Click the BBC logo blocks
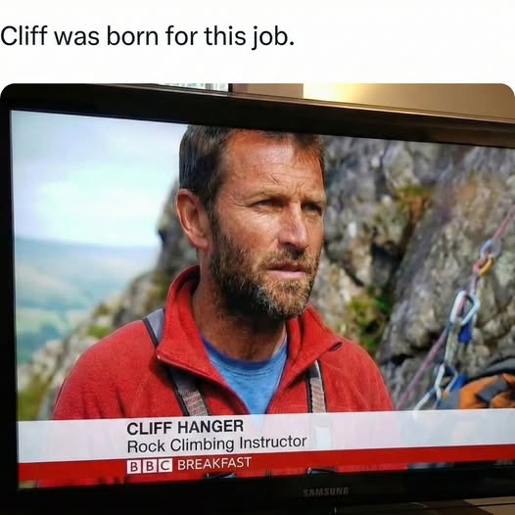 click(x=150, y=466)
